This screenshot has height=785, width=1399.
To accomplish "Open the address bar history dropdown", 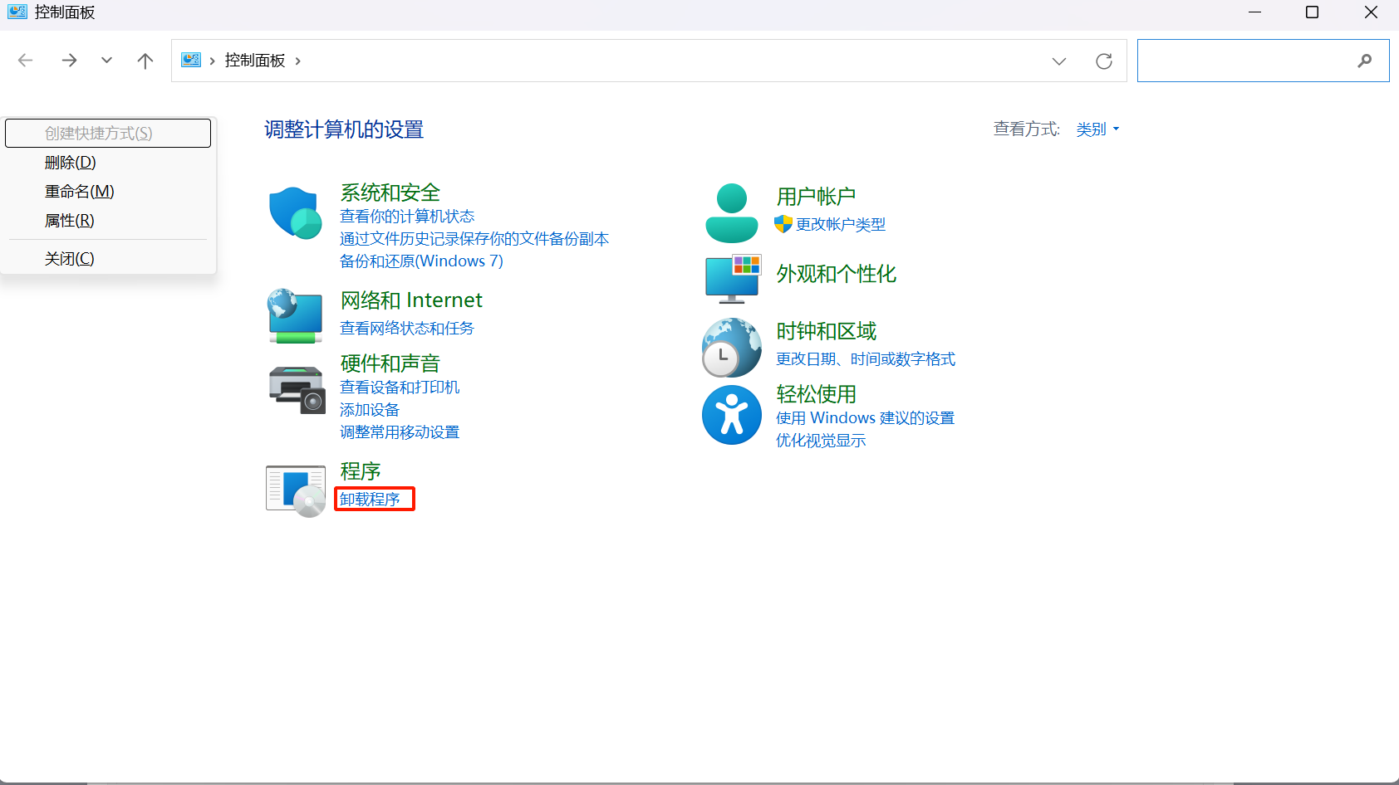I will tap(1058, 61).
